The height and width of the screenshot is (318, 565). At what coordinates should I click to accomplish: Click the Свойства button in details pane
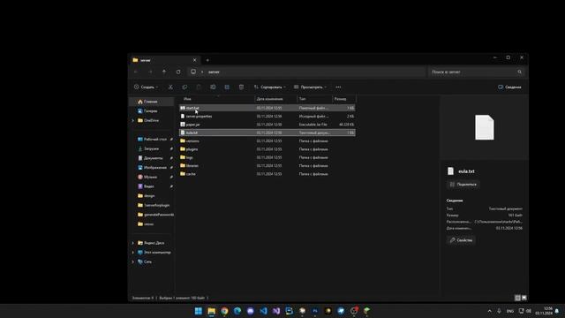pyautogui.click(x=461, y=240)
